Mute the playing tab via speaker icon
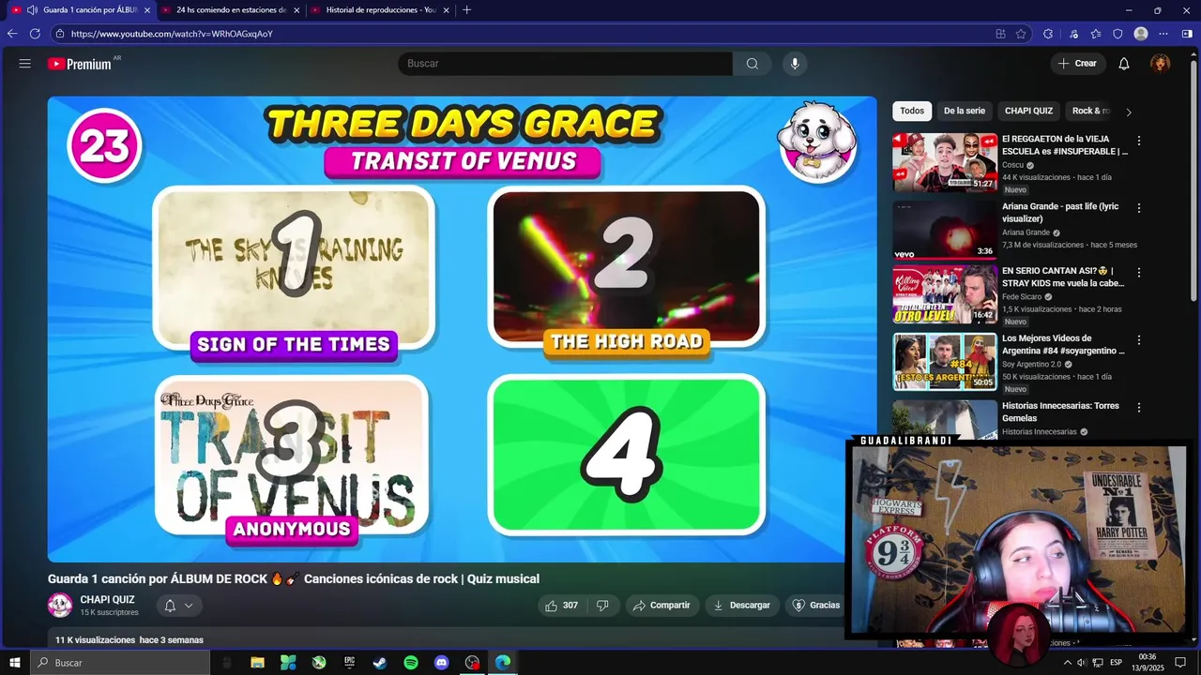The height and width of the screenshot is (675, 1201). (x=32, y=10)
